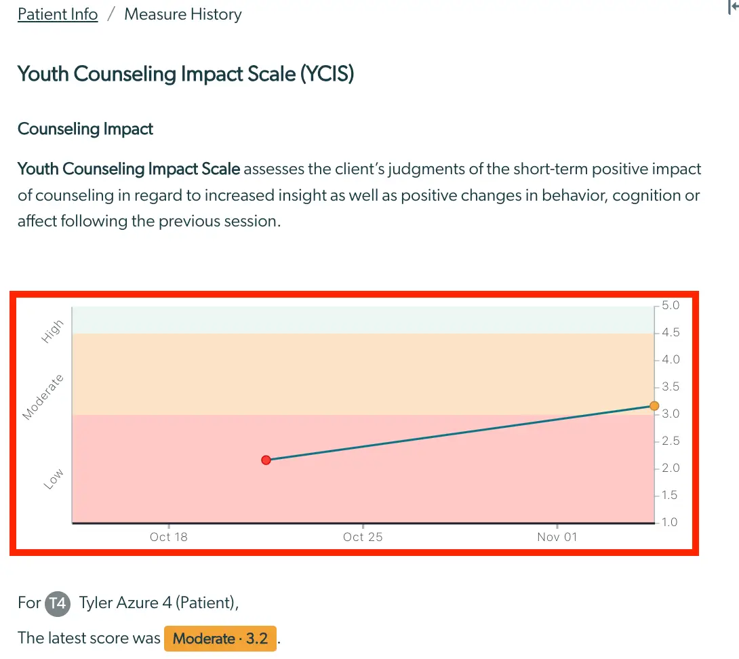Open the Patient Info link
This screenshot has width=739, height=659.
58,14
